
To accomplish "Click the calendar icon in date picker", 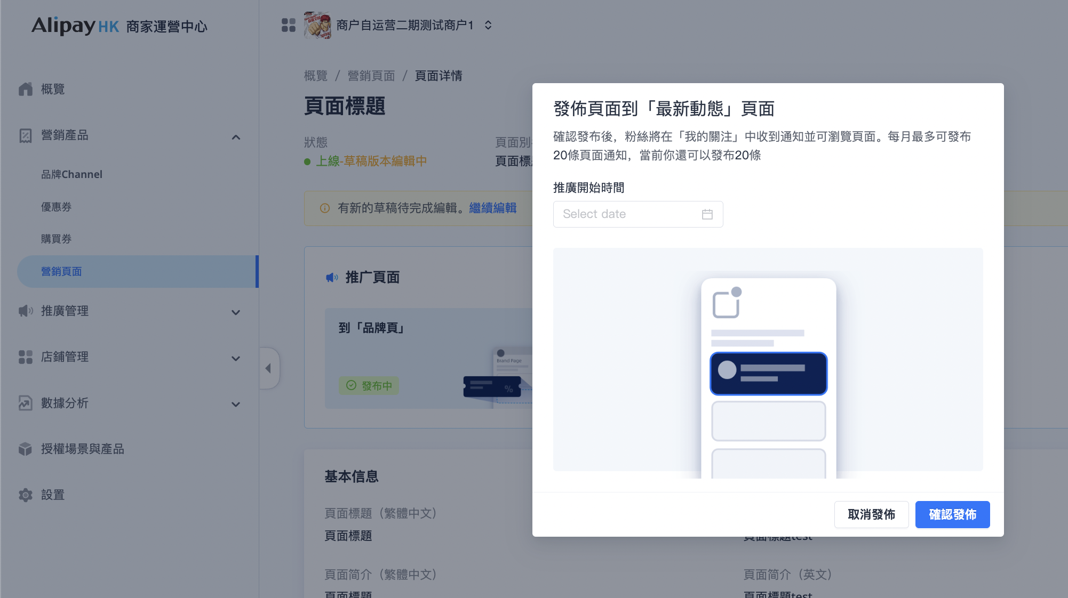I will 707,214.
